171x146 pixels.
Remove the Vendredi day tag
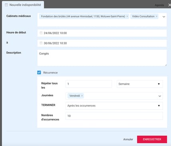click(82, 96)
